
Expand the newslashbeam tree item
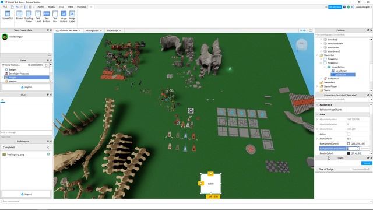pos(321,44)
